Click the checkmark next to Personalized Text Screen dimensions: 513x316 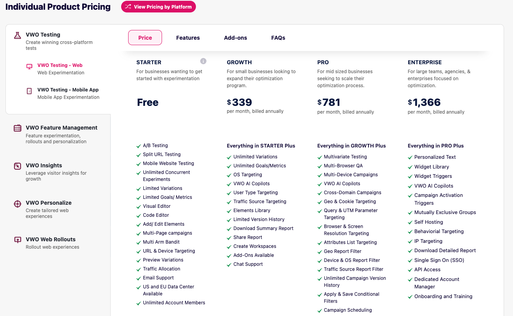(x=410, y=158)
